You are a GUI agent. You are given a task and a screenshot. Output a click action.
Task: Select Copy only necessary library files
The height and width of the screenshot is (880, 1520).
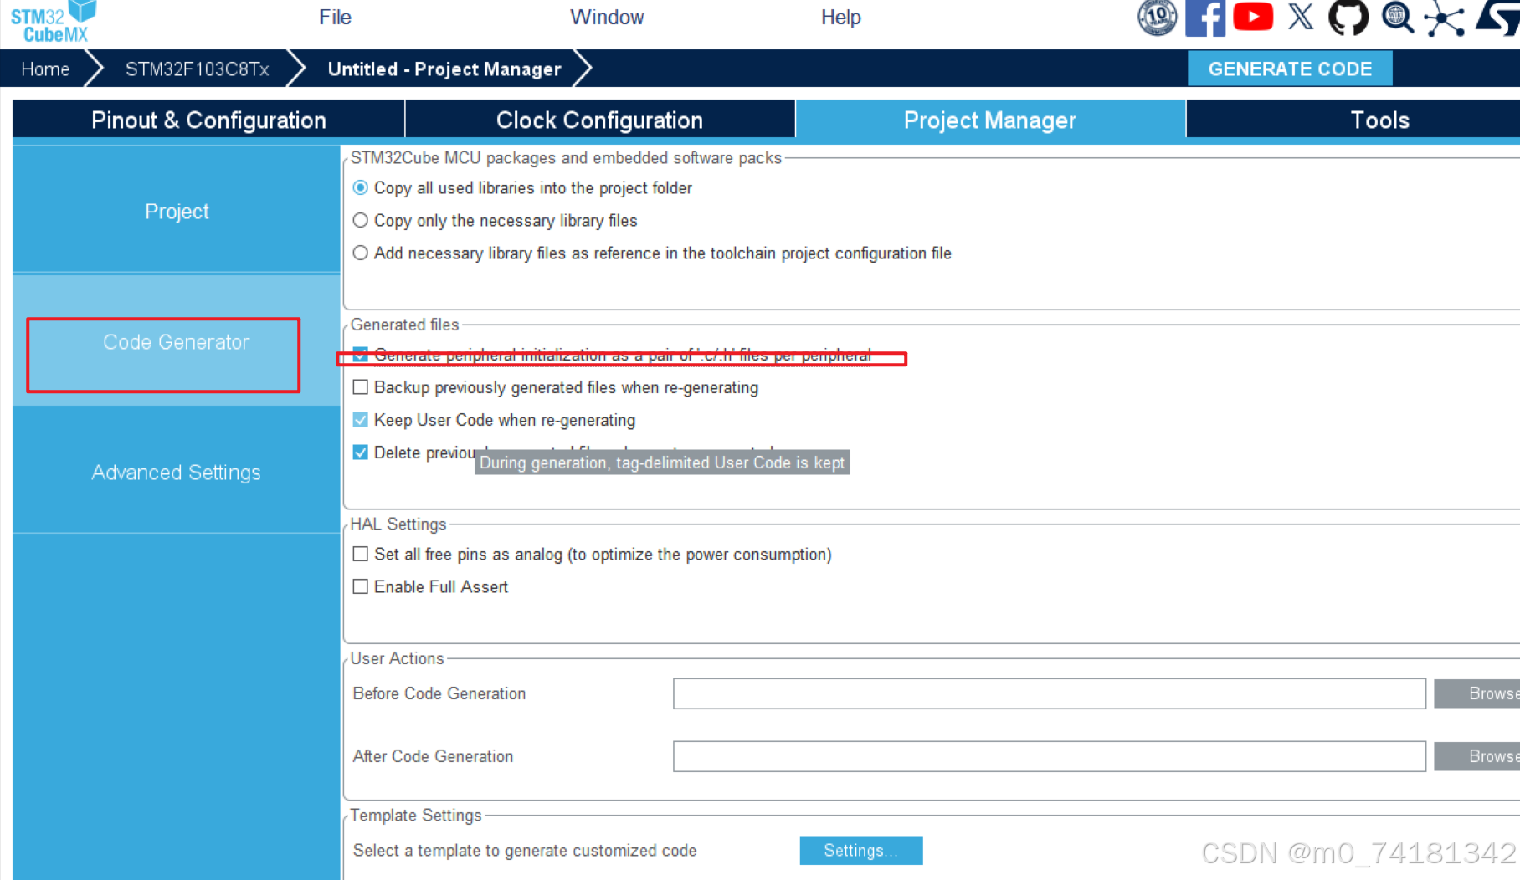(360, 220)
